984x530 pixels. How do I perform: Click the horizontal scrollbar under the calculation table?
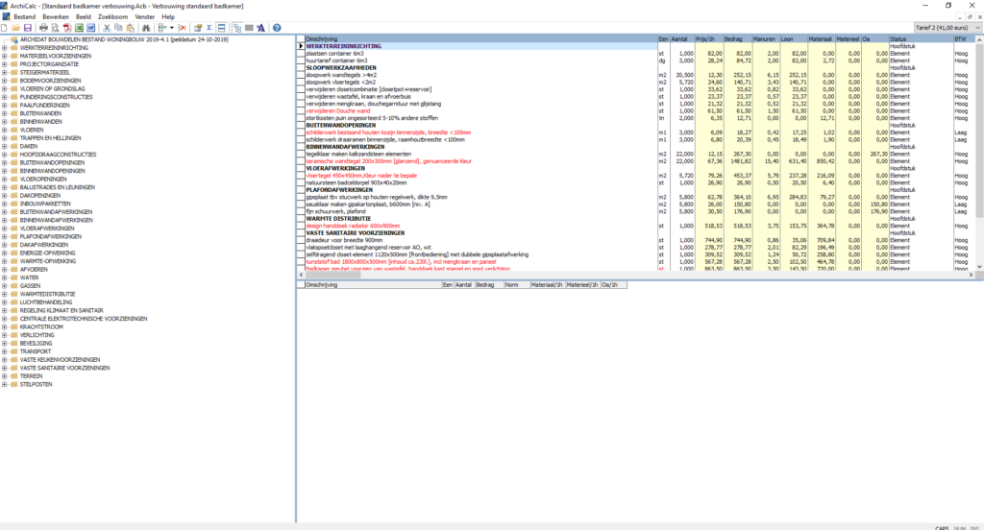[636, 275]
